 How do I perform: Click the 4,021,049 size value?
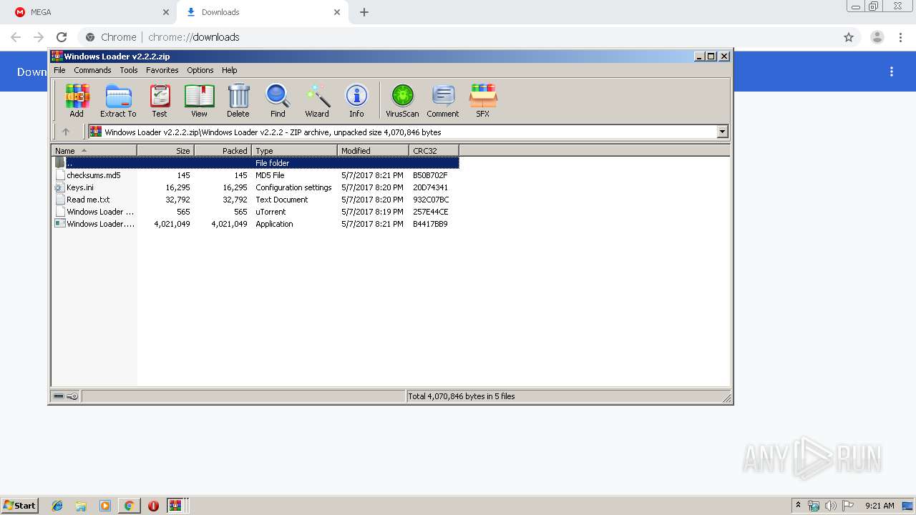pos(172,224)
